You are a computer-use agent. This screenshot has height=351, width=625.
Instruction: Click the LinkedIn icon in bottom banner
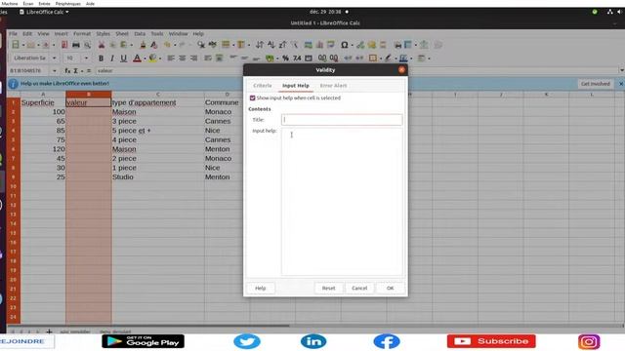pyautogui.click(x=313, y=341)
